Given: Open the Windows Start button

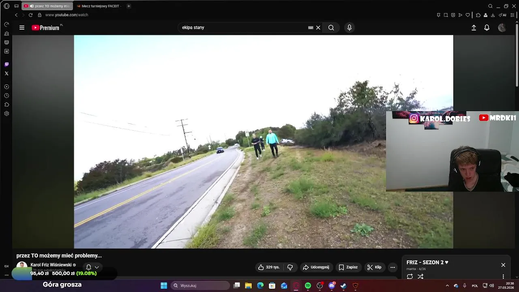Looking at the screenshot, I should click(164, 286).
